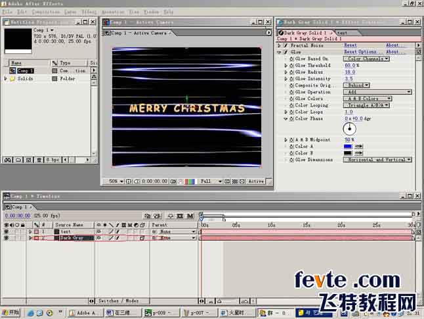Open Composite Original dropdown Behind

tap(356, 85)
